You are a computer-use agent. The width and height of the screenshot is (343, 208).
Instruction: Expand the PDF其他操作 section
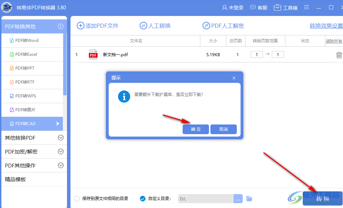tap(34, 166)
